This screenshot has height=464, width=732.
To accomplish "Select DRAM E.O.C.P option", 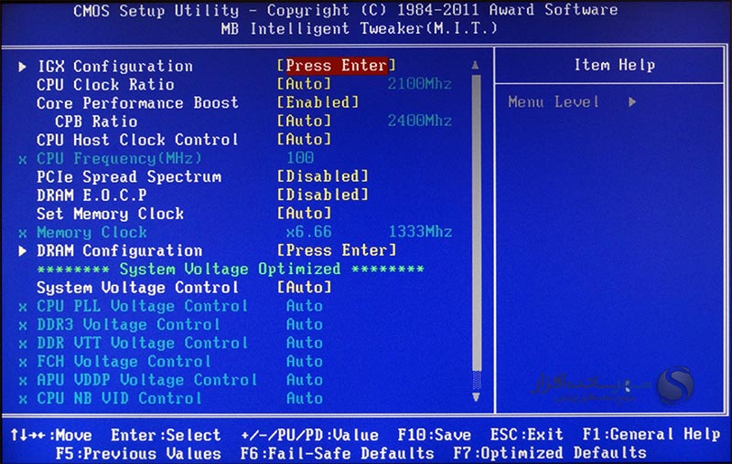I will (92, 195).
